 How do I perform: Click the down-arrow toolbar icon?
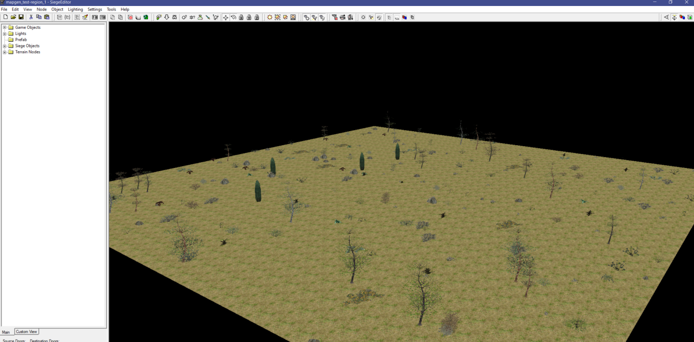pos(166,17)
